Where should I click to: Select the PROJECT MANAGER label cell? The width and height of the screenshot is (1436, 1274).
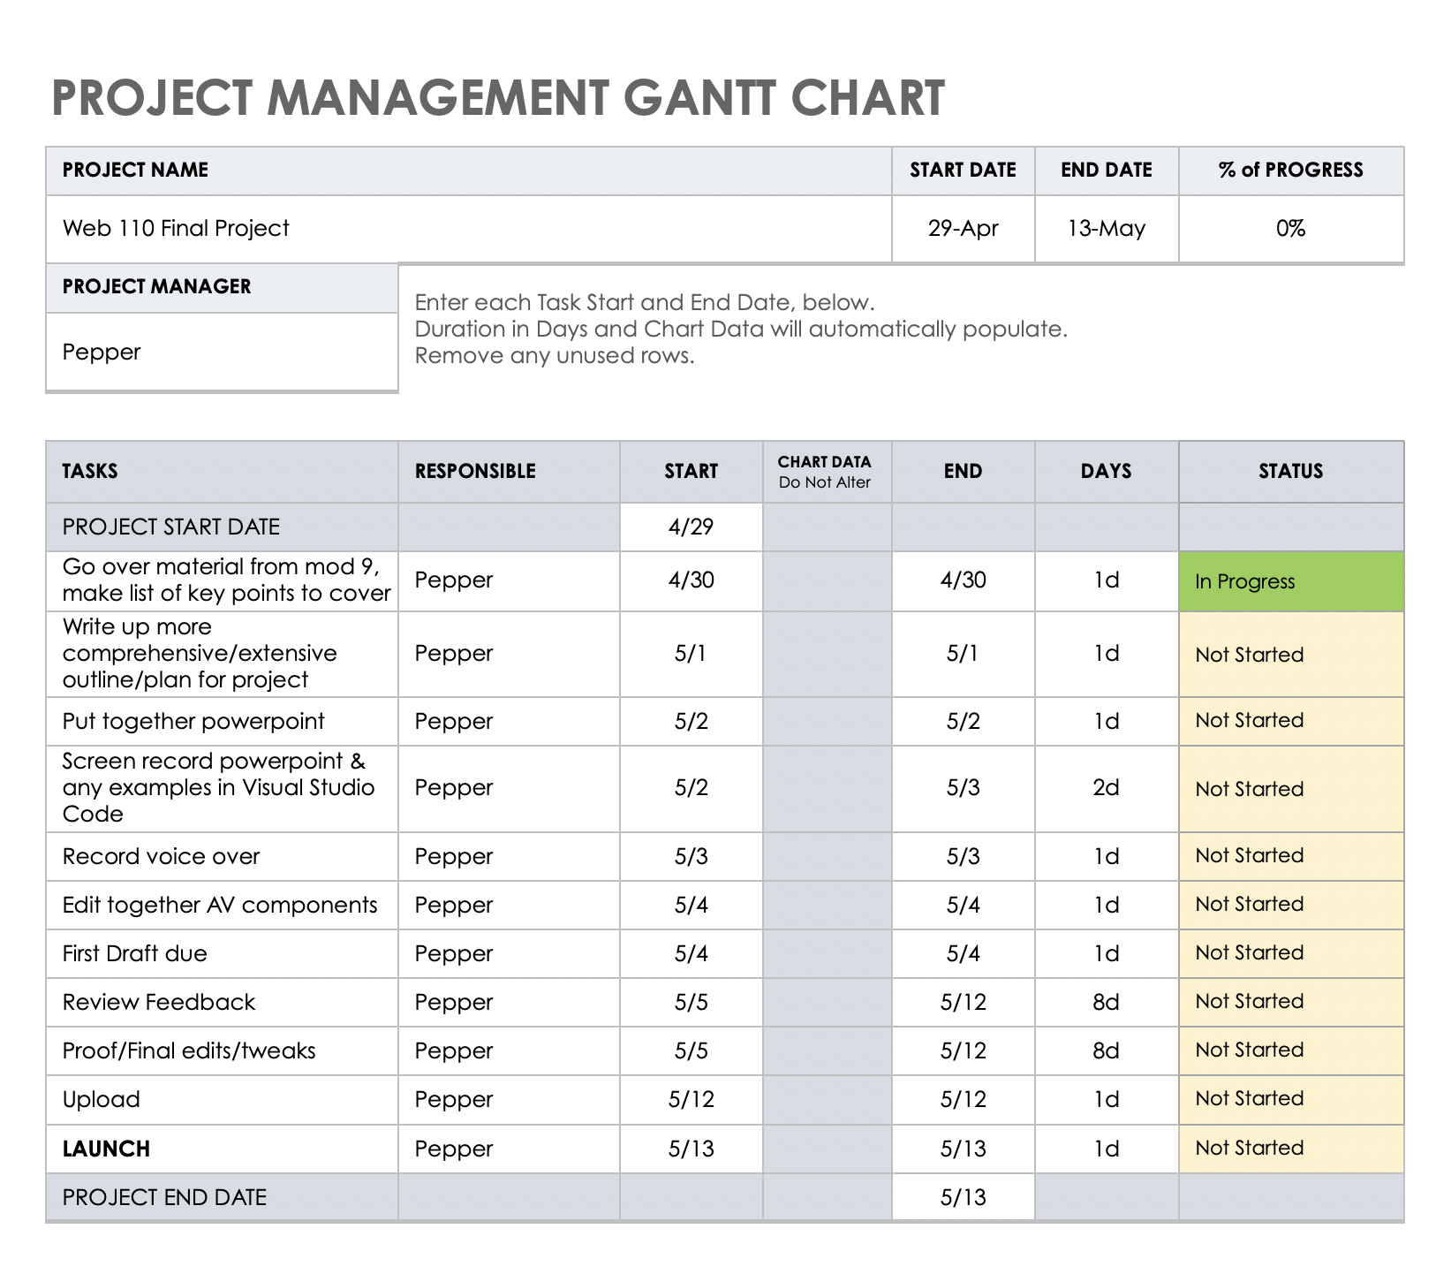click(222, 287)
